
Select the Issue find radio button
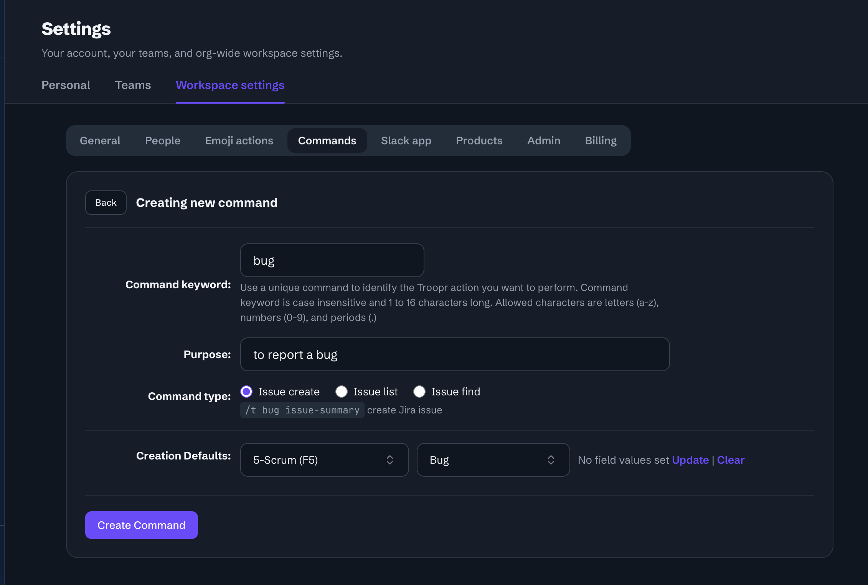click(x=419, y=392)
